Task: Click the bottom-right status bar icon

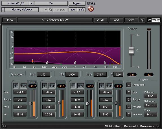Action: pyautogui.click(x=157, y=126)
